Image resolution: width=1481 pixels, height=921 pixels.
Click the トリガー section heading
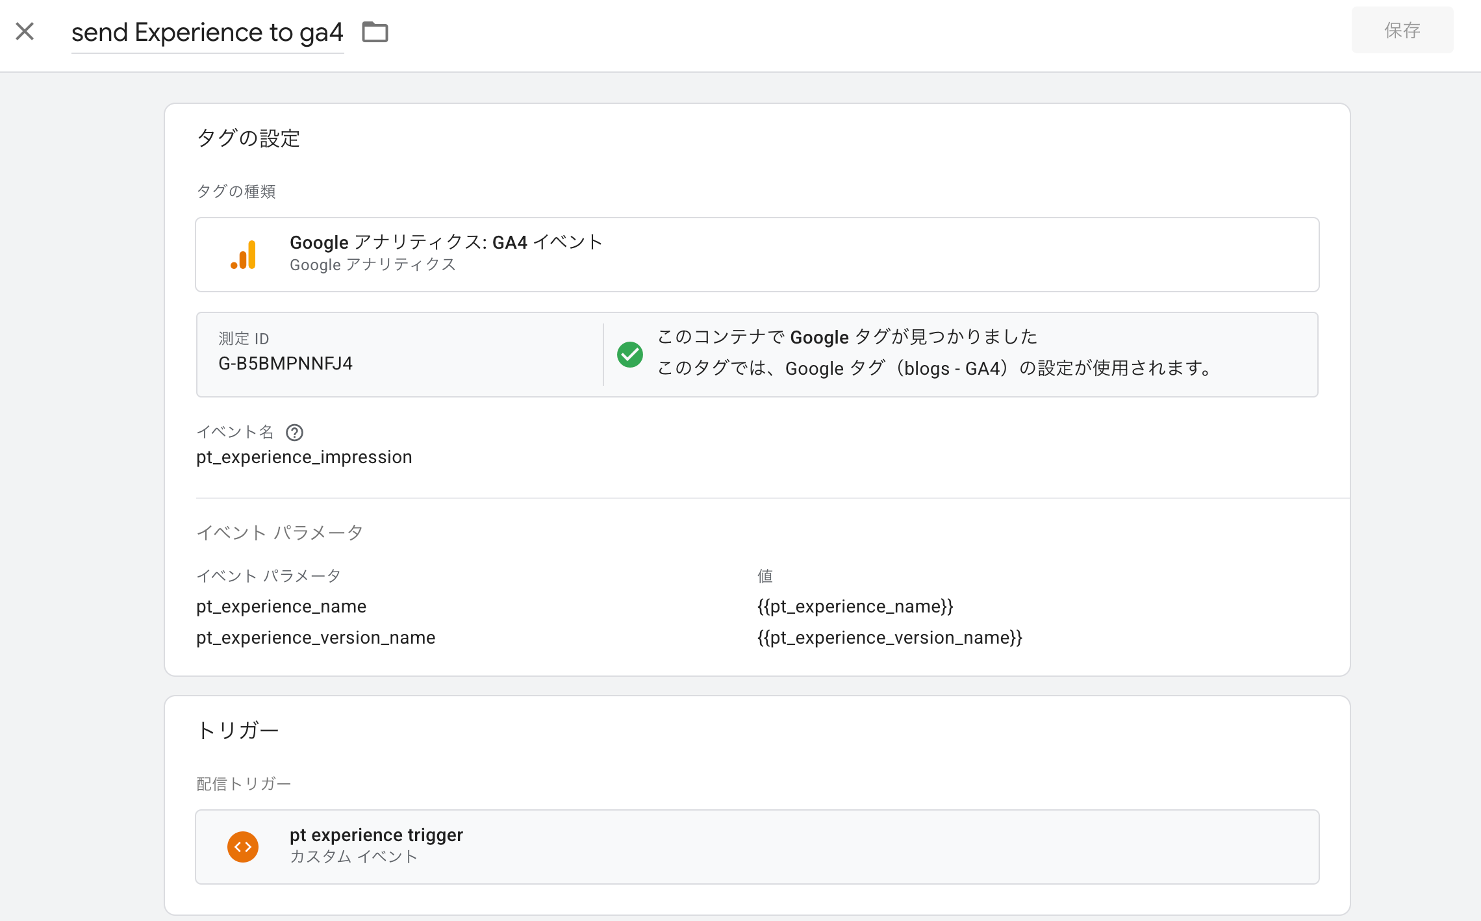click(238, 731)
